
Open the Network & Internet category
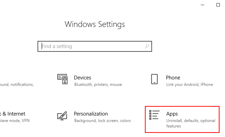pyautogui.click(x=13, y=114)
